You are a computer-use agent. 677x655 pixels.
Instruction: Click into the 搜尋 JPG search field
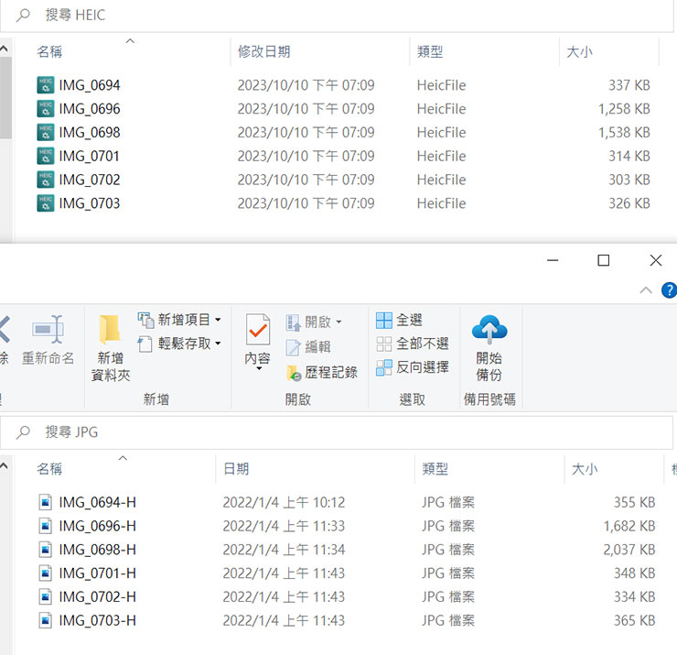coord(337,432)
